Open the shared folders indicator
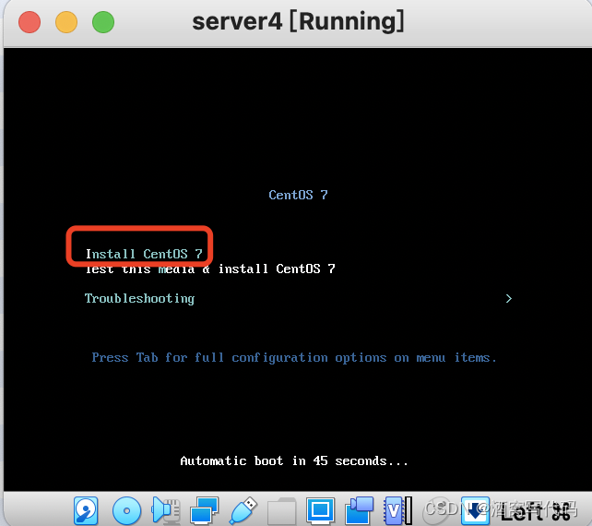The image size is (592, 526). [x=281, y=511]
